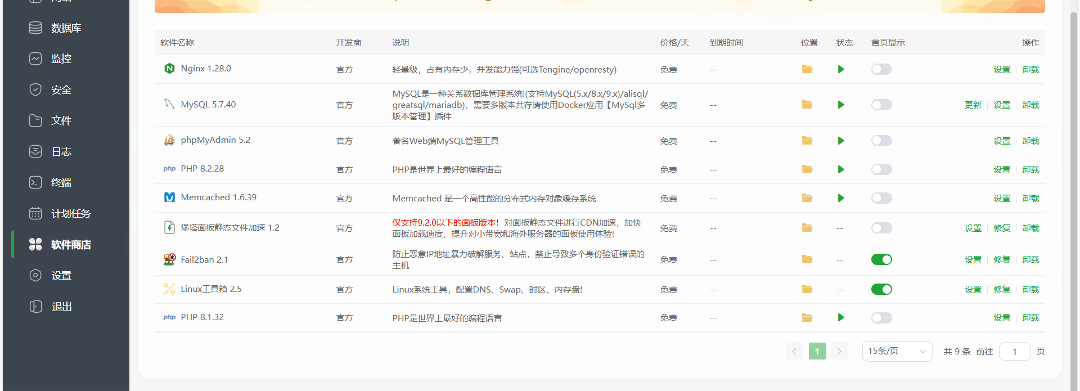
Task: Click the PHP 8.1.32 status play icon
Action: point(841,317)
